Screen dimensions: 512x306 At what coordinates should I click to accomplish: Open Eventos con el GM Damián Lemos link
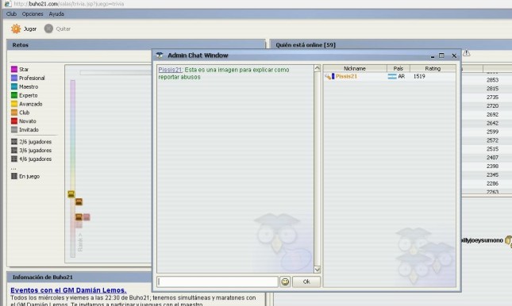pyautogui.click(x=68, y=290)
